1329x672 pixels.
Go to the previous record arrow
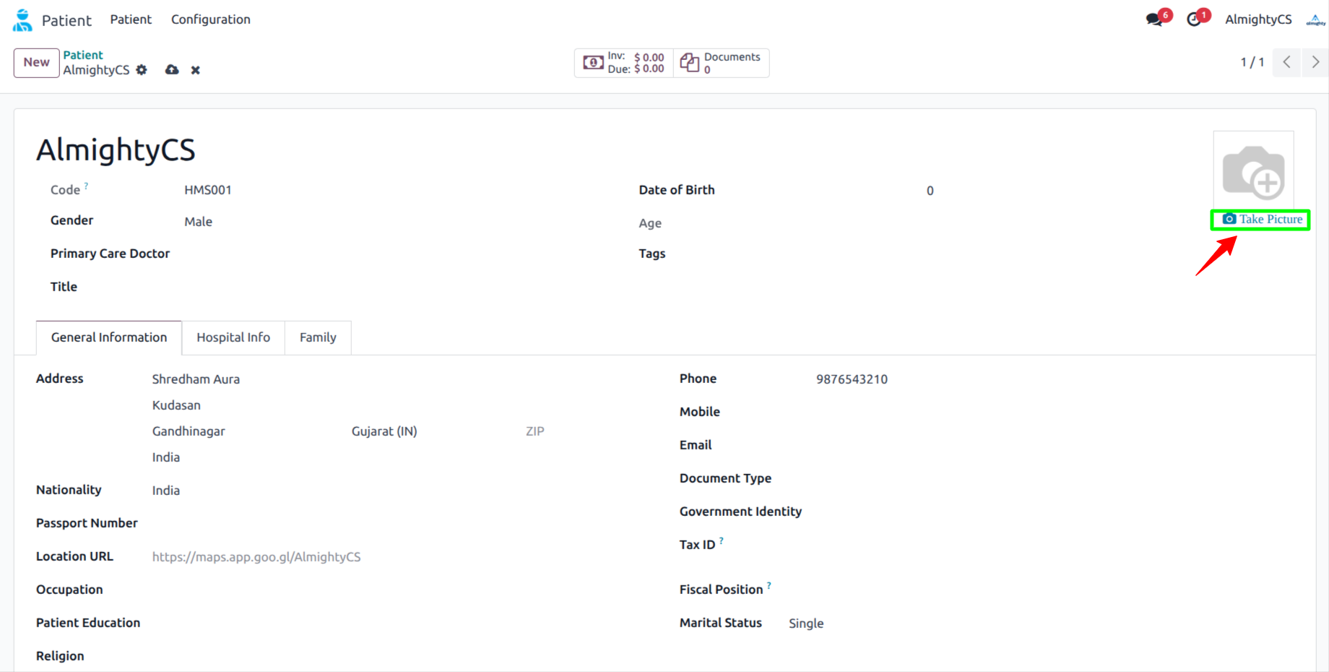[1286, 62]
